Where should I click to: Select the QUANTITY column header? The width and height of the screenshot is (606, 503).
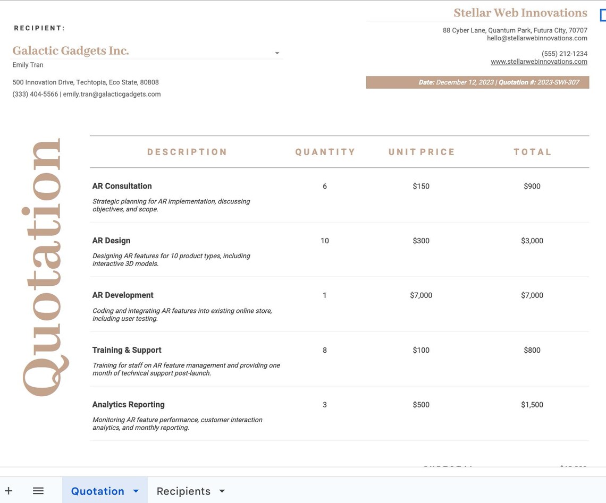pyautogui.click(x=325, y=152)
